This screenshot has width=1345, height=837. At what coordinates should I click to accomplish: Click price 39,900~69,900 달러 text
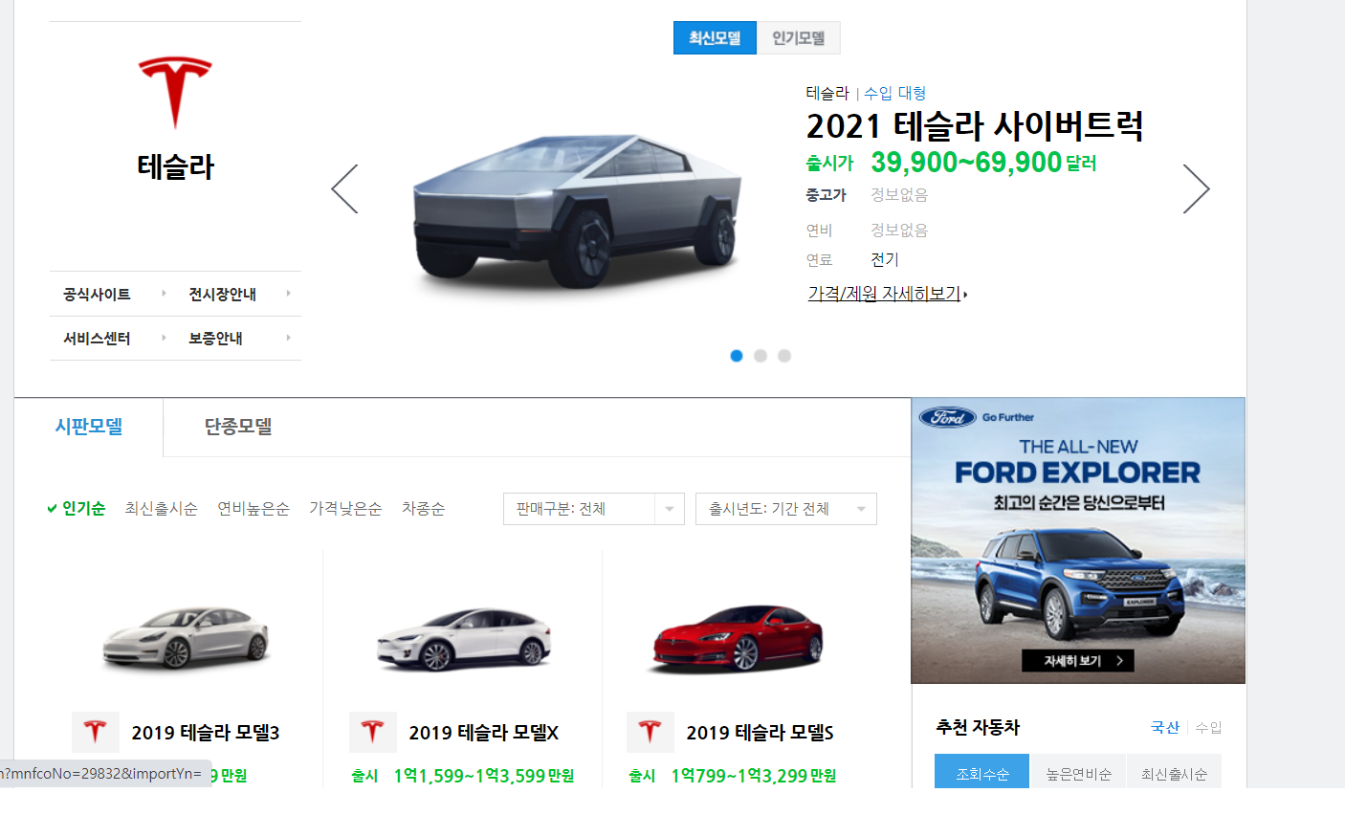pyautogui.click(x=983, y=163)
